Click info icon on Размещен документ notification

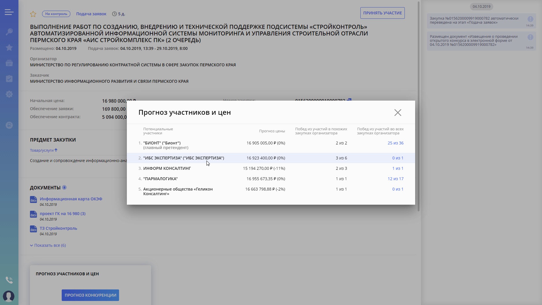click(x=530, y=37)
